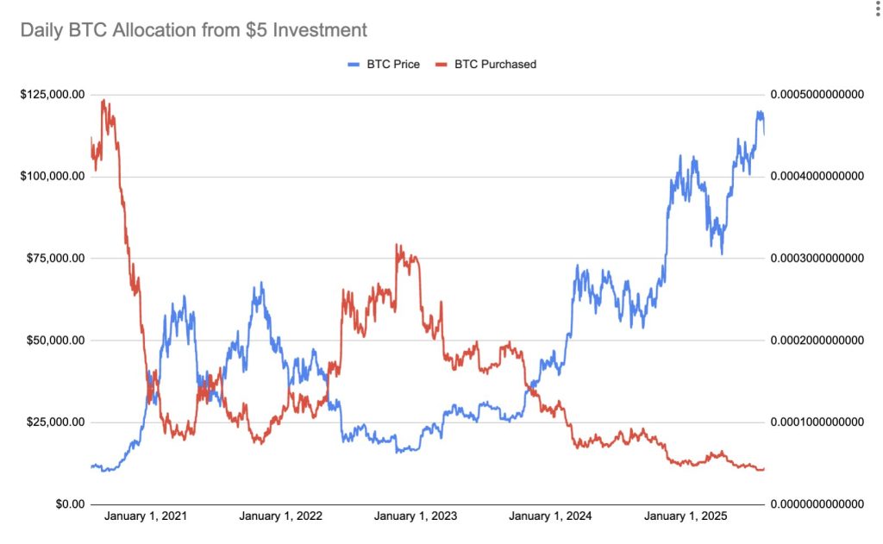883x544 pixels.
Task: Select the January 1, 2022 date label
Action: coord(280,517)
